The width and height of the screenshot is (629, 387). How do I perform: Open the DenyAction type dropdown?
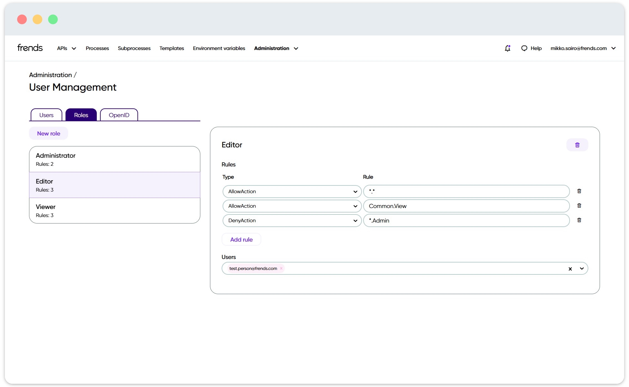[x=355, y=220]
